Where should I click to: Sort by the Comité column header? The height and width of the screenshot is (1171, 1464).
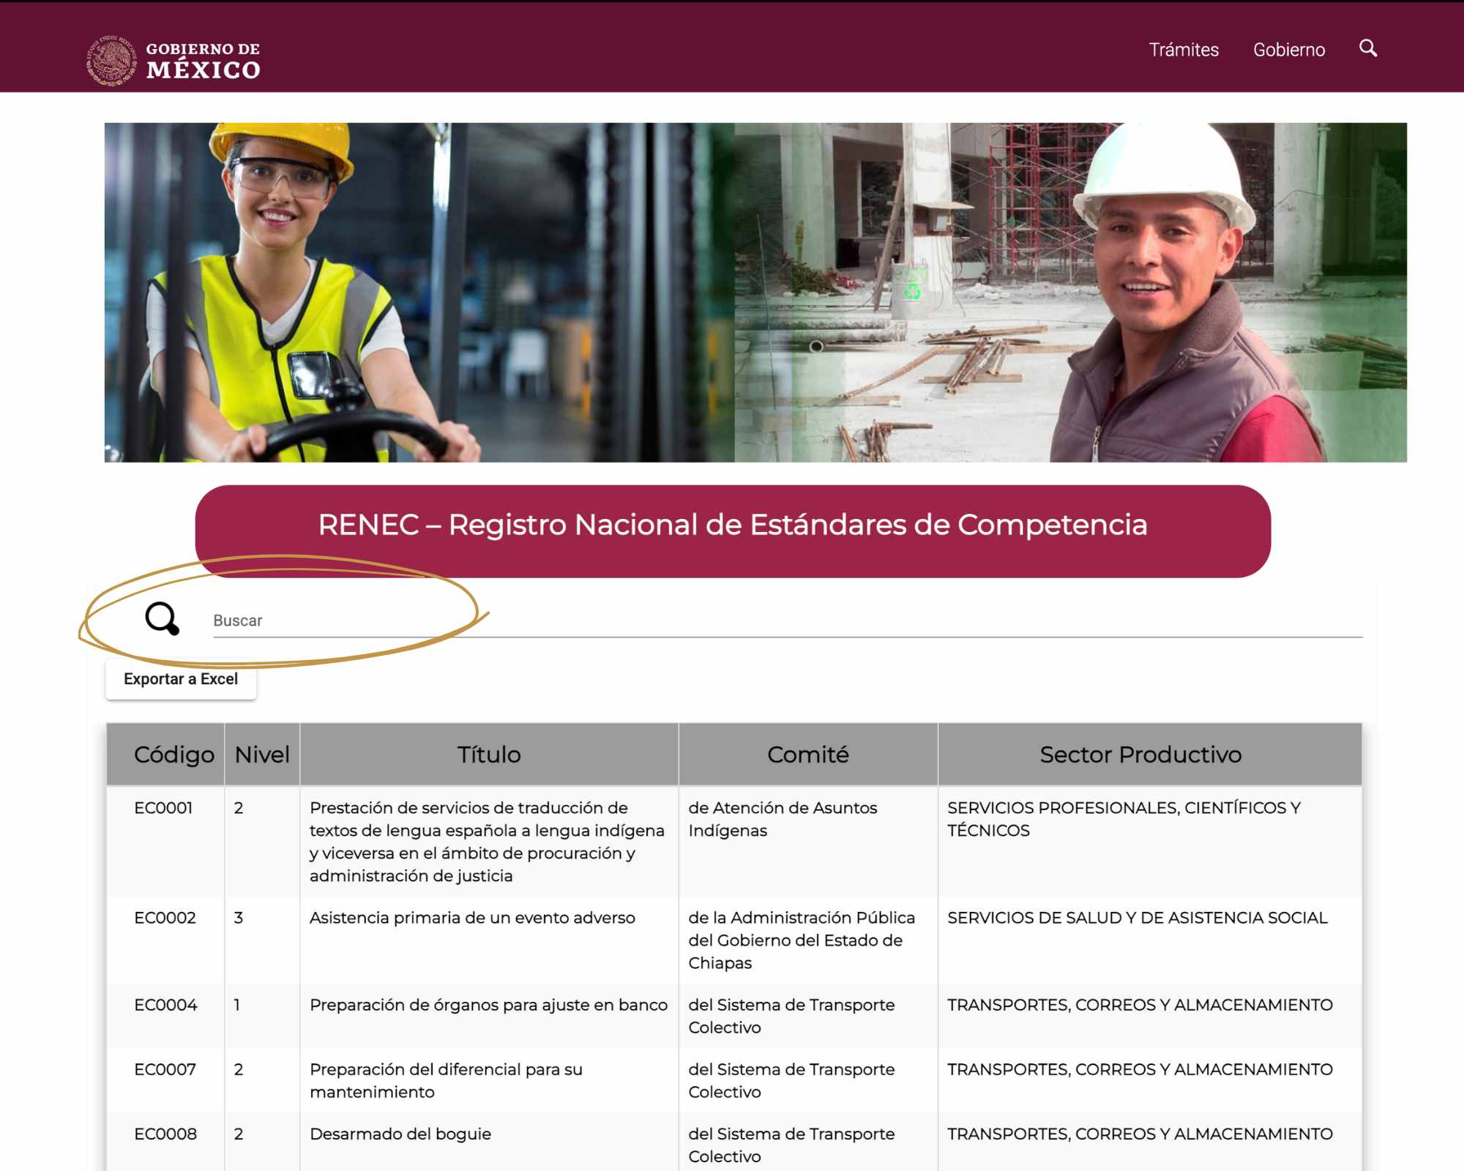(x=807, y=755)
